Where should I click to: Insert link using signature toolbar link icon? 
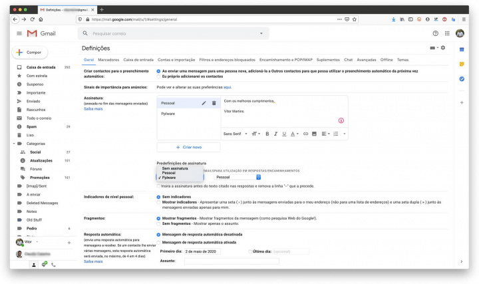click(x=305, y=134)
